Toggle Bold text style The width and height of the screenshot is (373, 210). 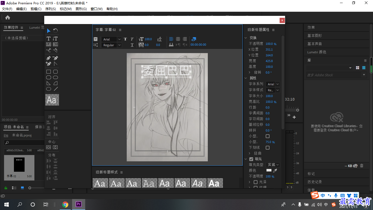pyautogui.click(x=125, y=39)
